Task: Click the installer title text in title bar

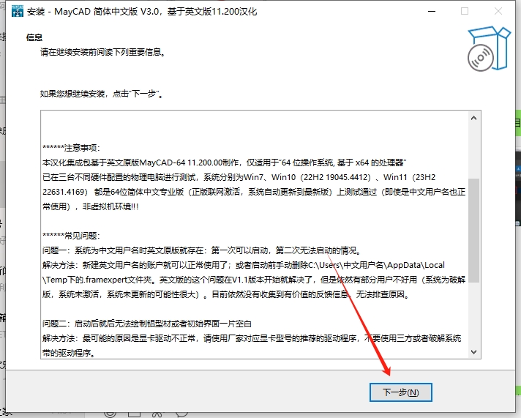Action: coord(142,12)
